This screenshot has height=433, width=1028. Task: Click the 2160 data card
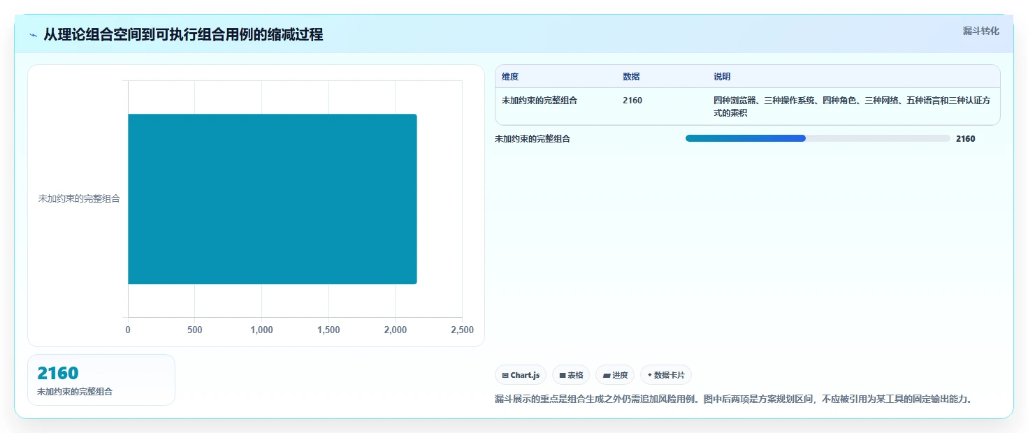tap(101, 380)
